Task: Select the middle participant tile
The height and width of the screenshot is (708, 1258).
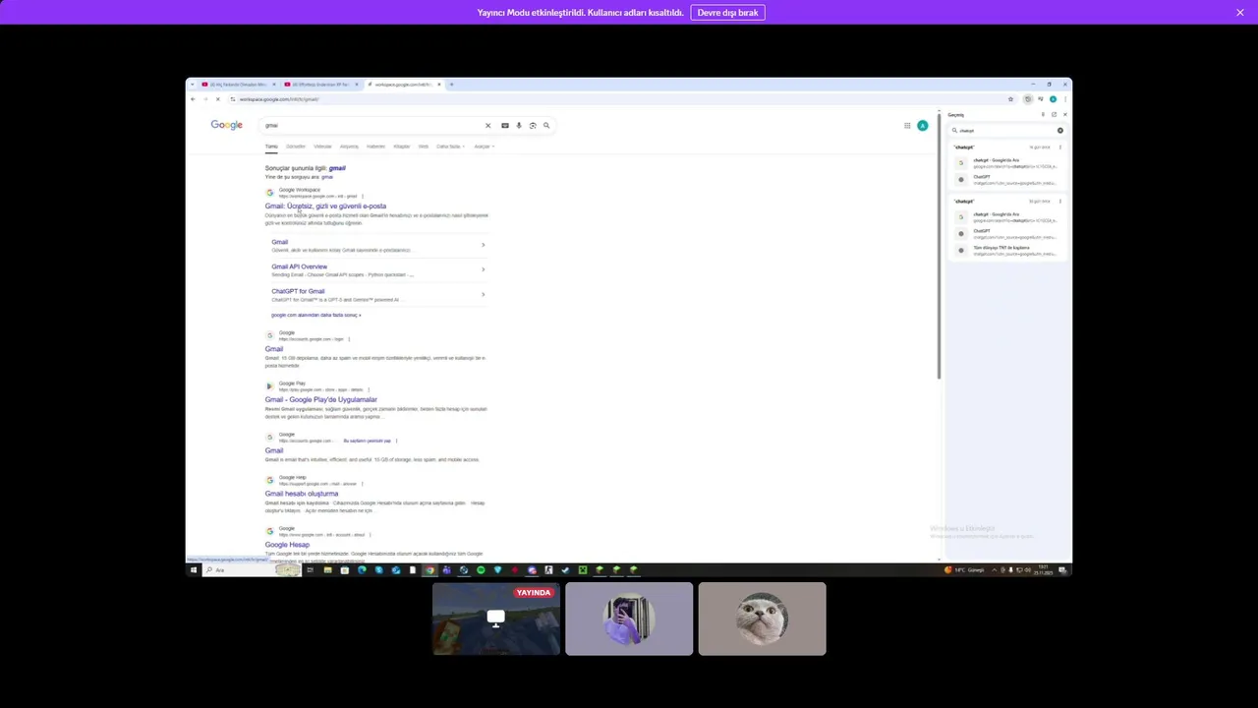Action: [629, 619]
